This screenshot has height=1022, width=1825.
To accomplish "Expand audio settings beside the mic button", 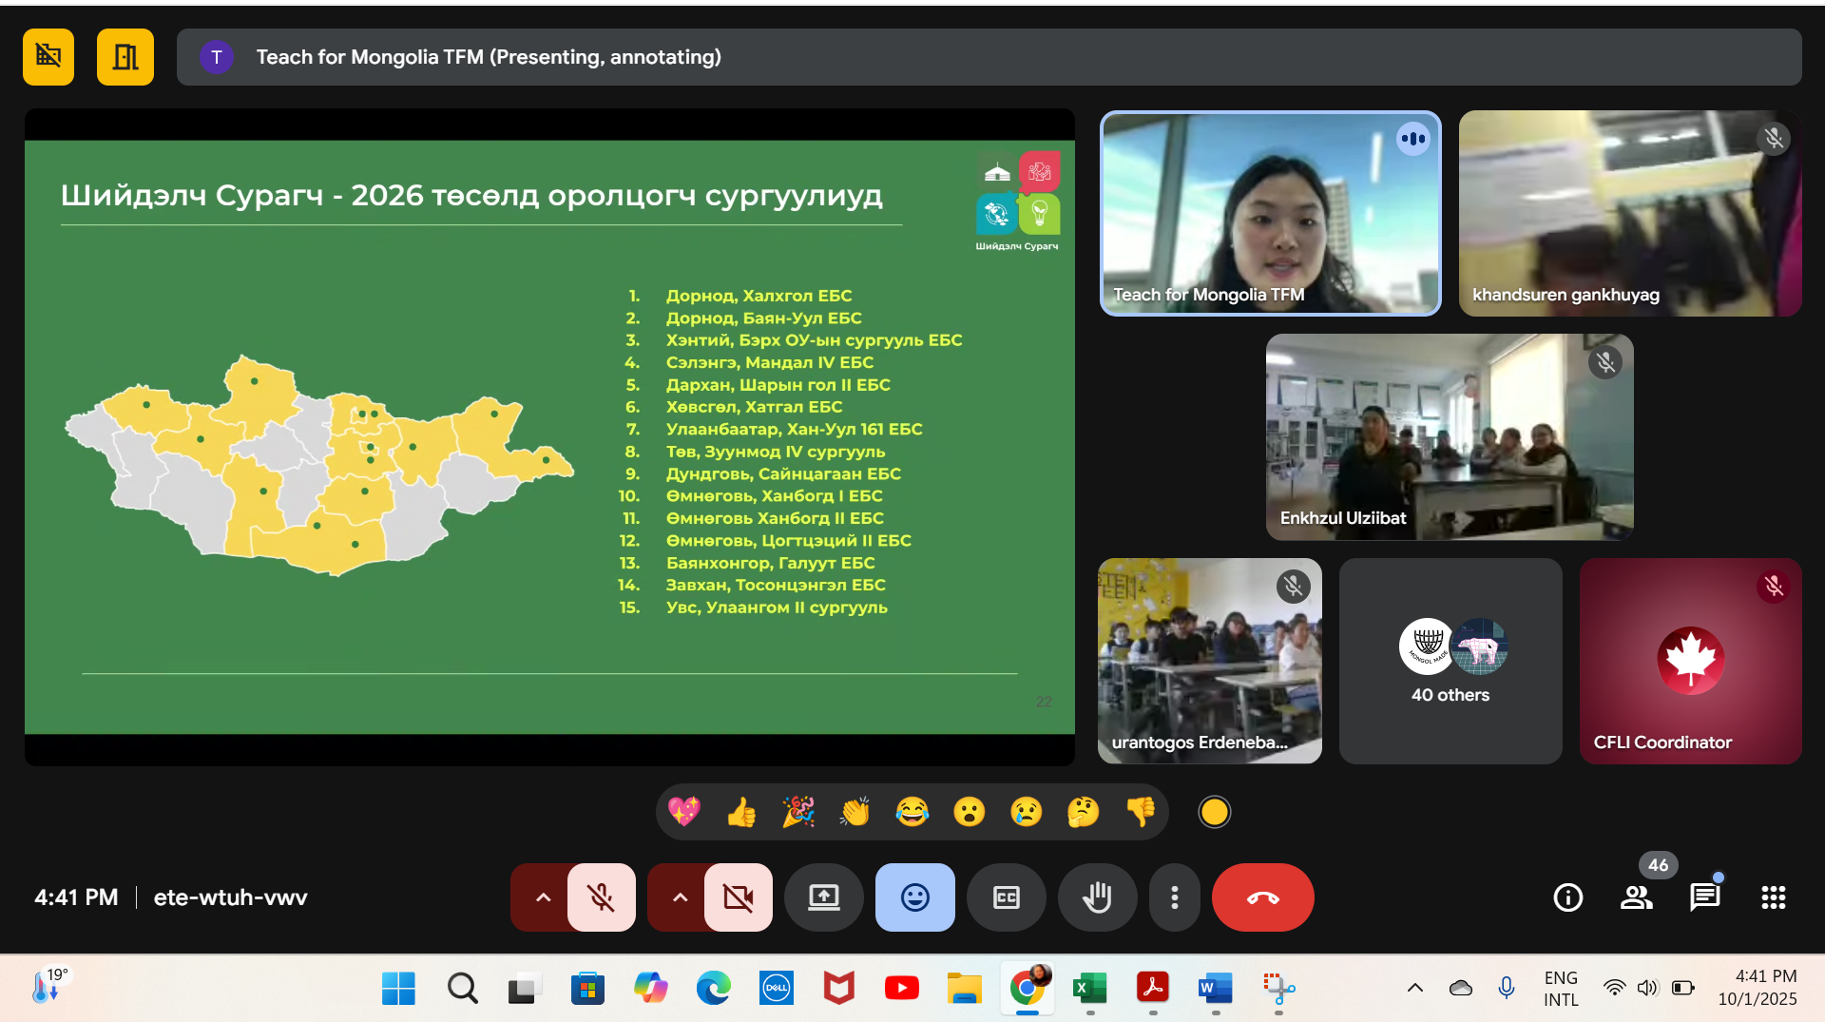I will pos(541,897).
